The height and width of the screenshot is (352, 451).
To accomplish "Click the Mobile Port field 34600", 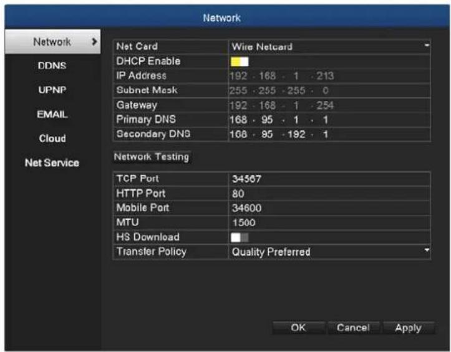I will click(x=329, y=208).
